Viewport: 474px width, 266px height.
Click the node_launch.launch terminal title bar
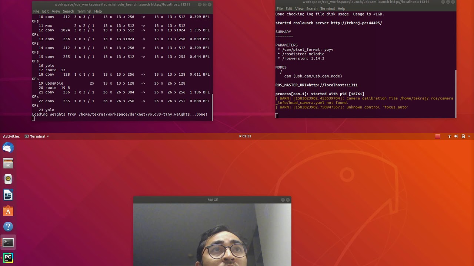122,4
